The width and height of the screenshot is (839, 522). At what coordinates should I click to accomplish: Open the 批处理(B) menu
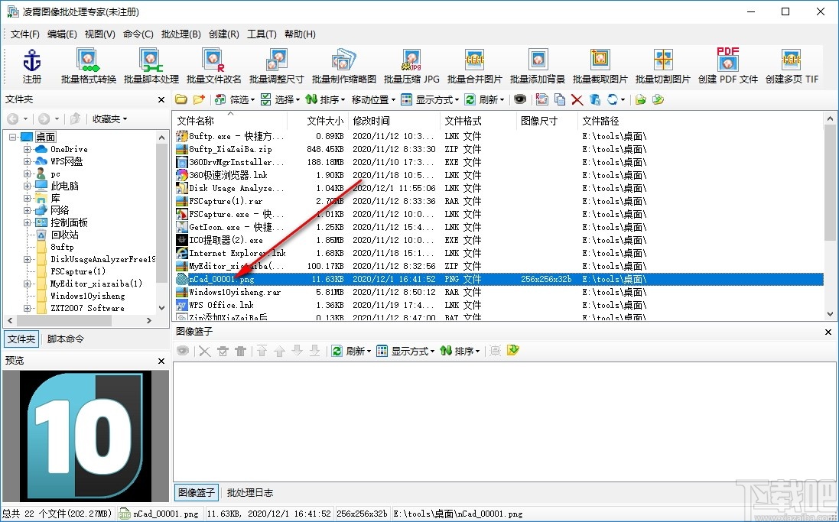click(180, 34)
